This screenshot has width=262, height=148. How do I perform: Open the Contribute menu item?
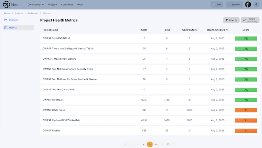[x=67, y=5]
